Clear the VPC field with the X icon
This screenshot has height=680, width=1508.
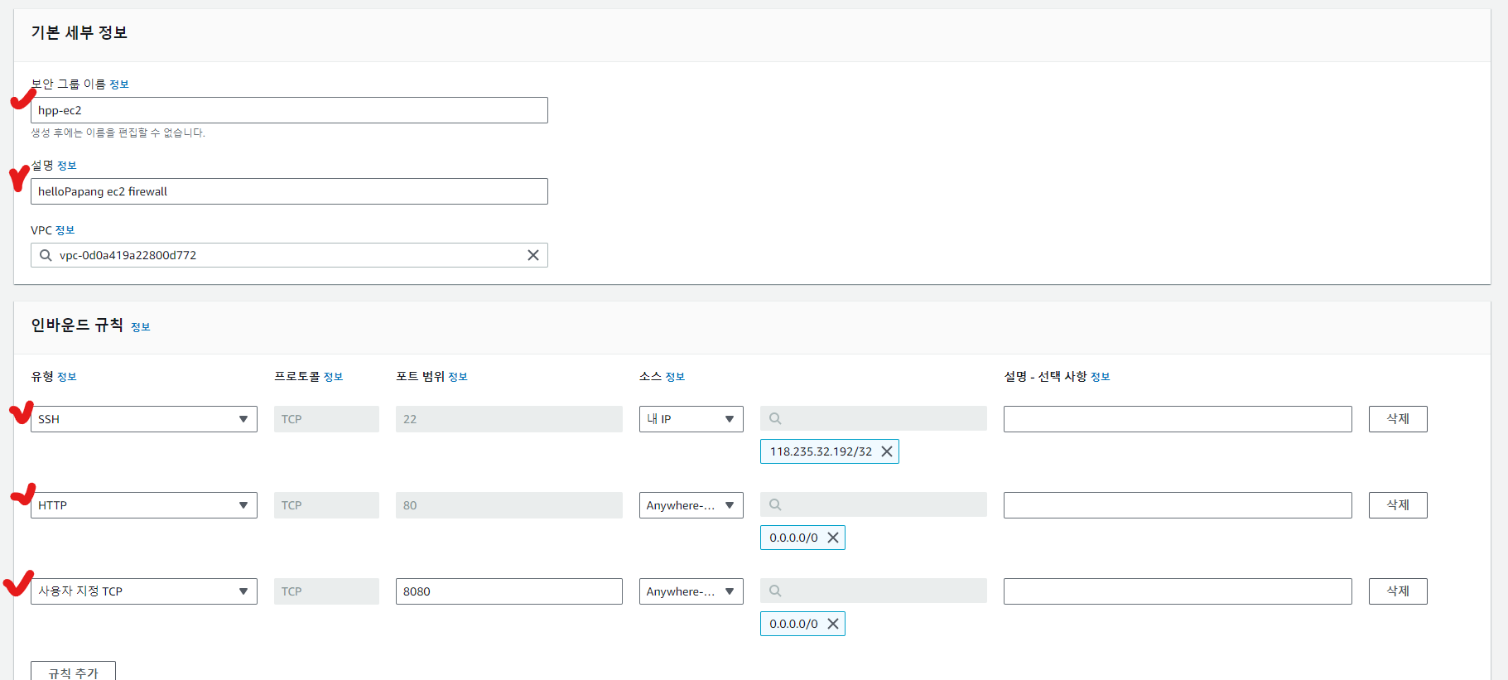[x=533, y=255]
